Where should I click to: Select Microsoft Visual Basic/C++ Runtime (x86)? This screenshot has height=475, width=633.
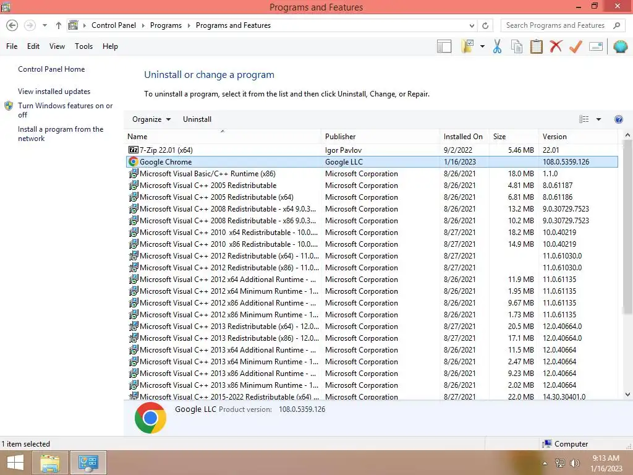[372, 174]
